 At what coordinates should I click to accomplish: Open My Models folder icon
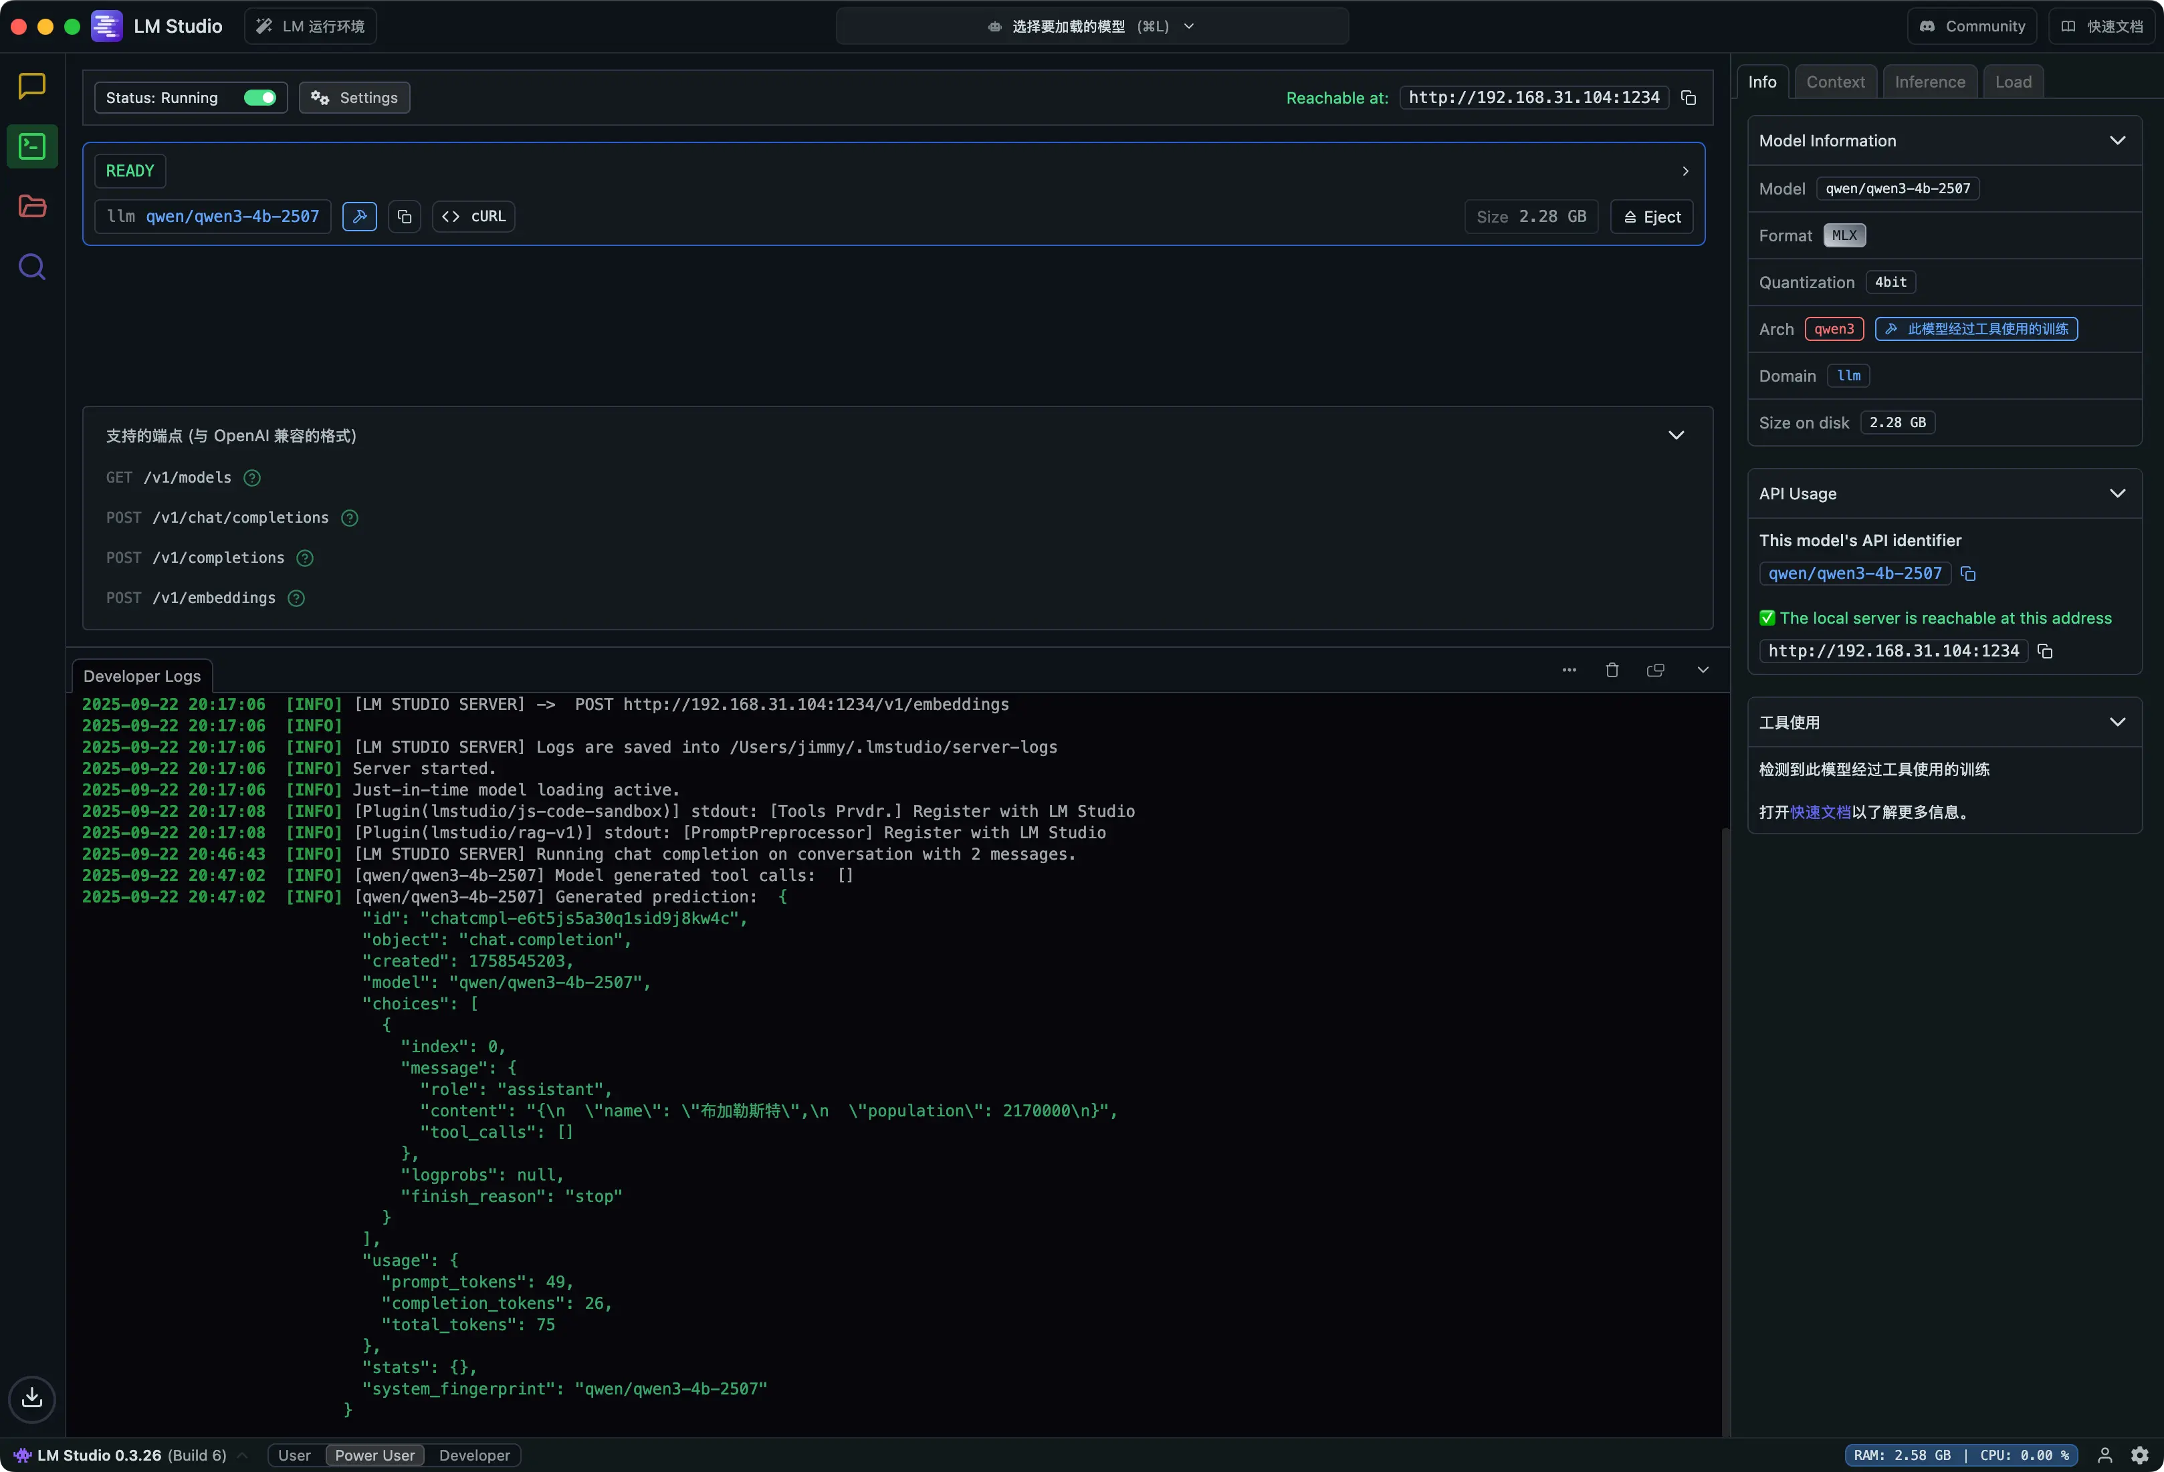point(31,207)
